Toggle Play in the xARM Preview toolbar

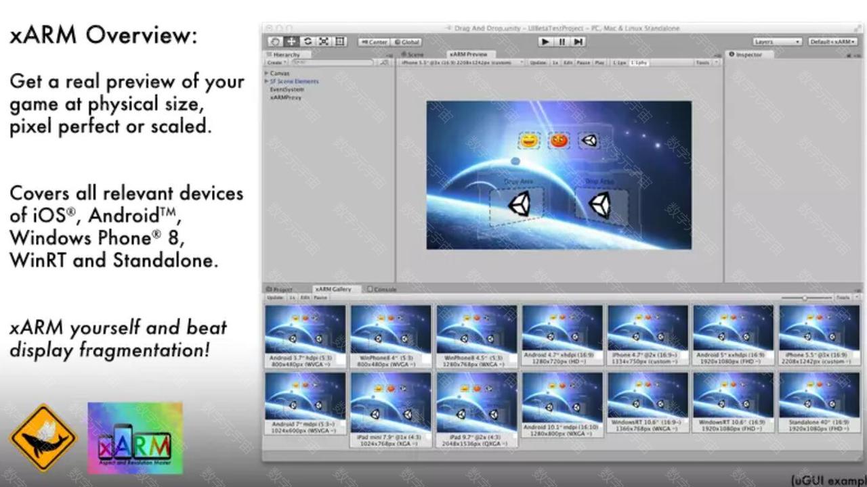[x=599, y=62]
